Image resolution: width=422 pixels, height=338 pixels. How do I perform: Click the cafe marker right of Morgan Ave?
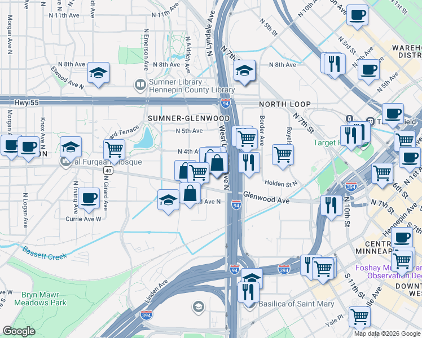pyautogui.click(x=29, y=146)
